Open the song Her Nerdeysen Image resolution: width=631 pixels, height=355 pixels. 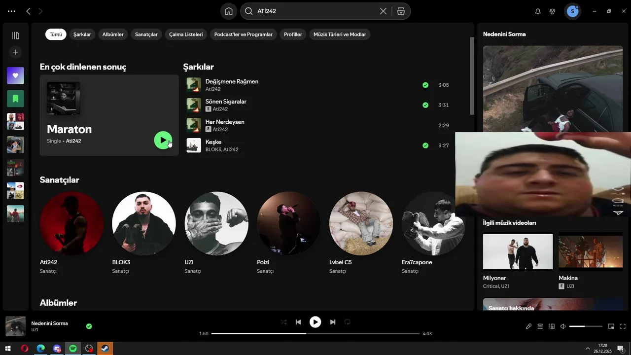point(225,122)
